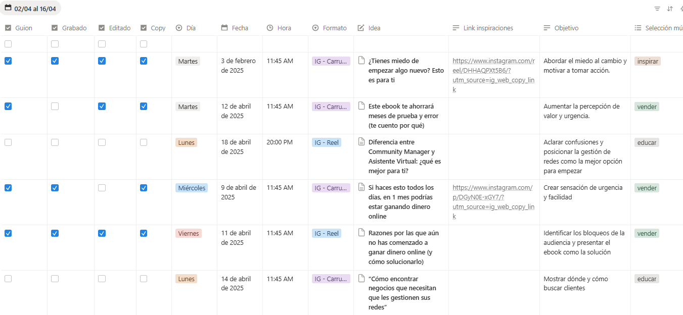Open the Formato column header menu
Viewport: 683px width, 315px height.
(x=334, y=28)
